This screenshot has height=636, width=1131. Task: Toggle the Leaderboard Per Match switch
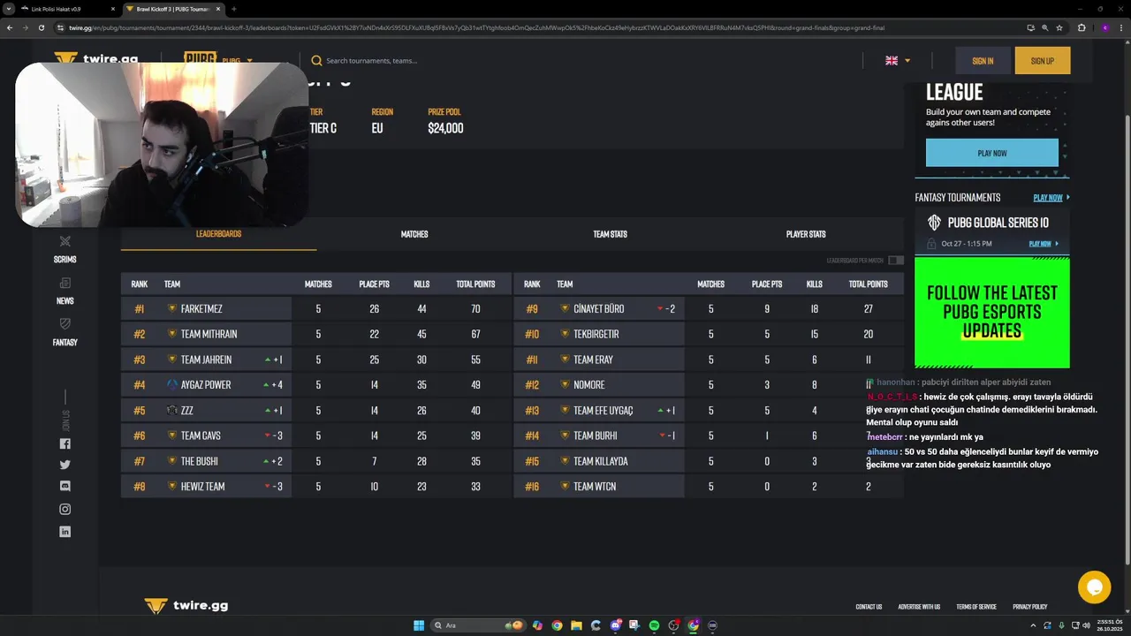coord(896,261)
